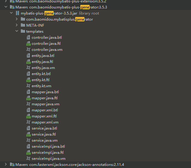The image size is (191, 168).
Task: Select file mapper.java.ftl
Action: click(x=45, y=98)
